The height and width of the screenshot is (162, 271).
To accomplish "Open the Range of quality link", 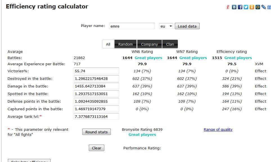I will (x=218, y=129).
